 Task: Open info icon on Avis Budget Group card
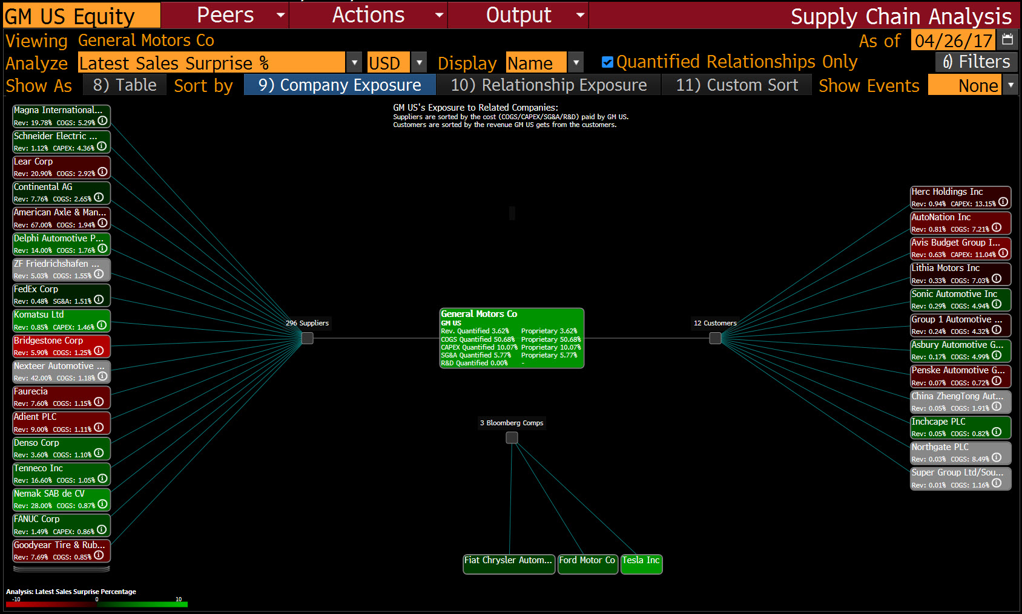pos(1003,253)
